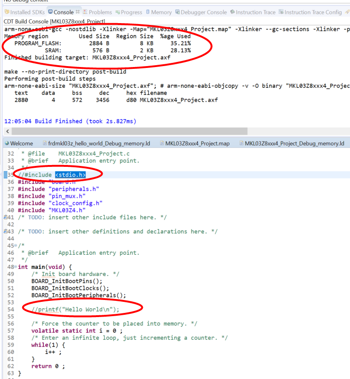Switch to the Problems tab
This screenshot has height=379, width=350.
point(98,12)
